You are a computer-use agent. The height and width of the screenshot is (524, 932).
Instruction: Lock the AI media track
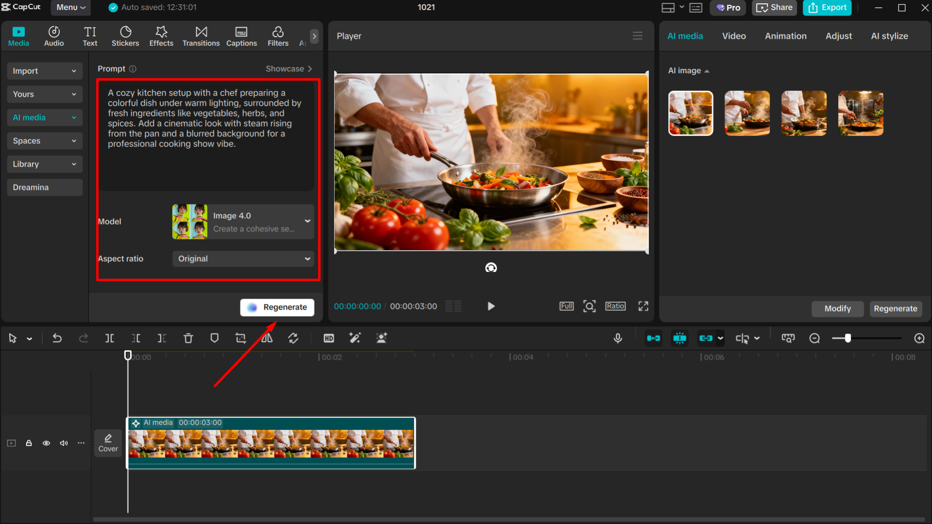[x=29, y=443]
